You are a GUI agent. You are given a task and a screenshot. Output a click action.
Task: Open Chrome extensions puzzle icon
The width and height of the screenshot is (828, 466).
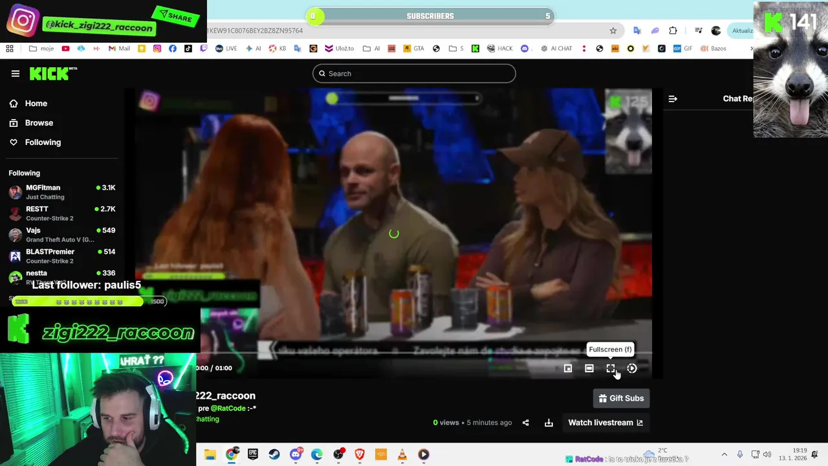point(673,30)
